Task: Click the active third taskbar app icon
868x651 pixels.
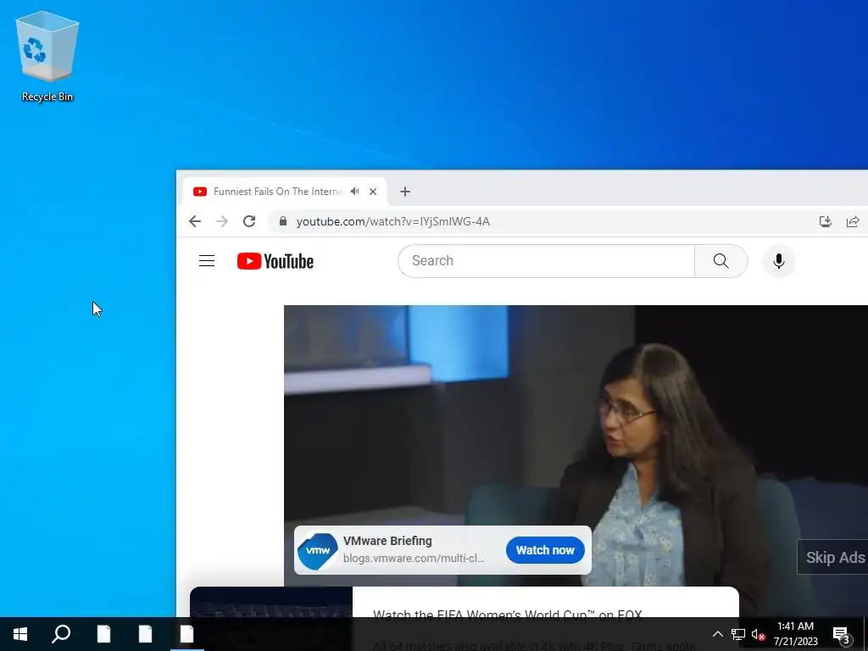Action: 187,634
